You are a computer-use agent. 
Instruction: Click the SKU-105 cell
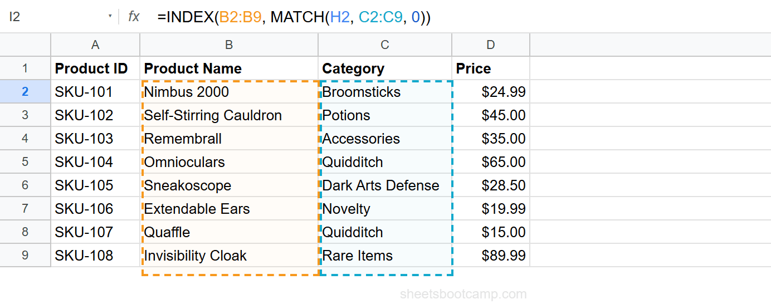95,185
